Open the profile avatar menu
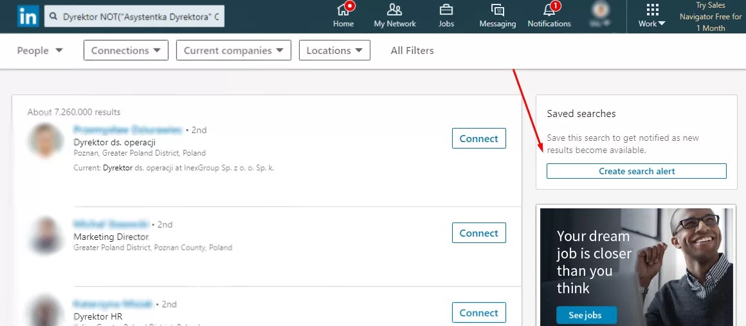Screen dimensions: 746x326 pyautogui.click(x=601, y=14)
